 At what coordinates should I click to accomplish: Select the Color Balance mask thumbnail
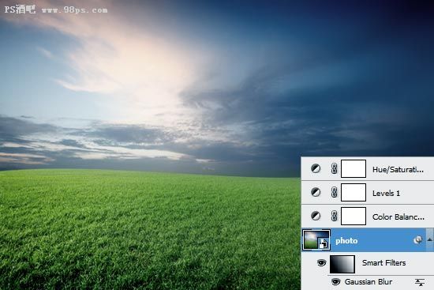(x=354, y=216)
